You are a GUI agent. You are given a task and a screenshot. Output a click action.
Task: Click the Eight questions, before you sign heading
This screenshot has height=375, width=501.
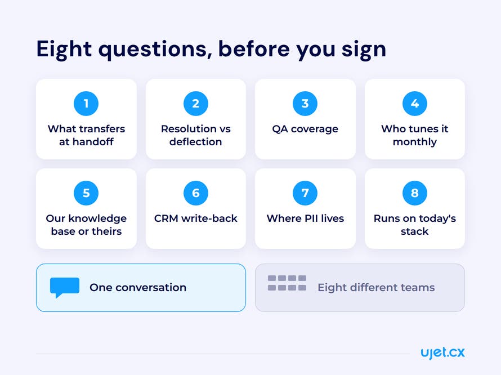(211, 49)
